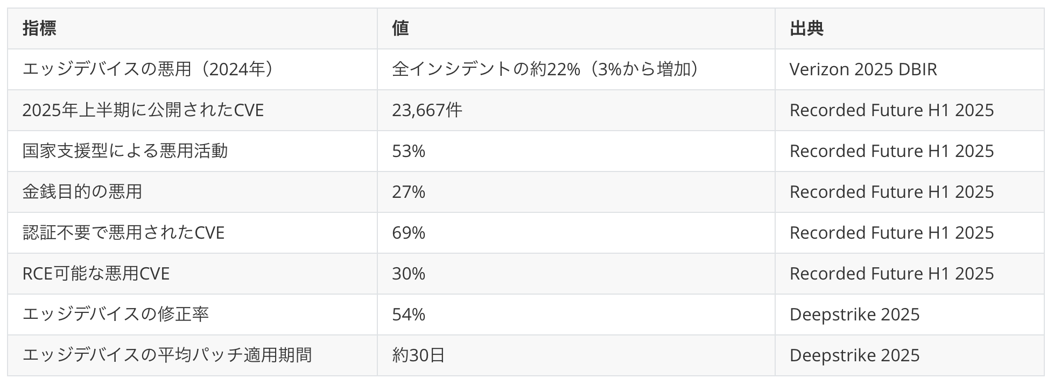The width and height of the screenshot is (1054, 386).
Task: Click the 全インシデントの約22% value cell
Action: pyautogui.click(x=545, y=69)
